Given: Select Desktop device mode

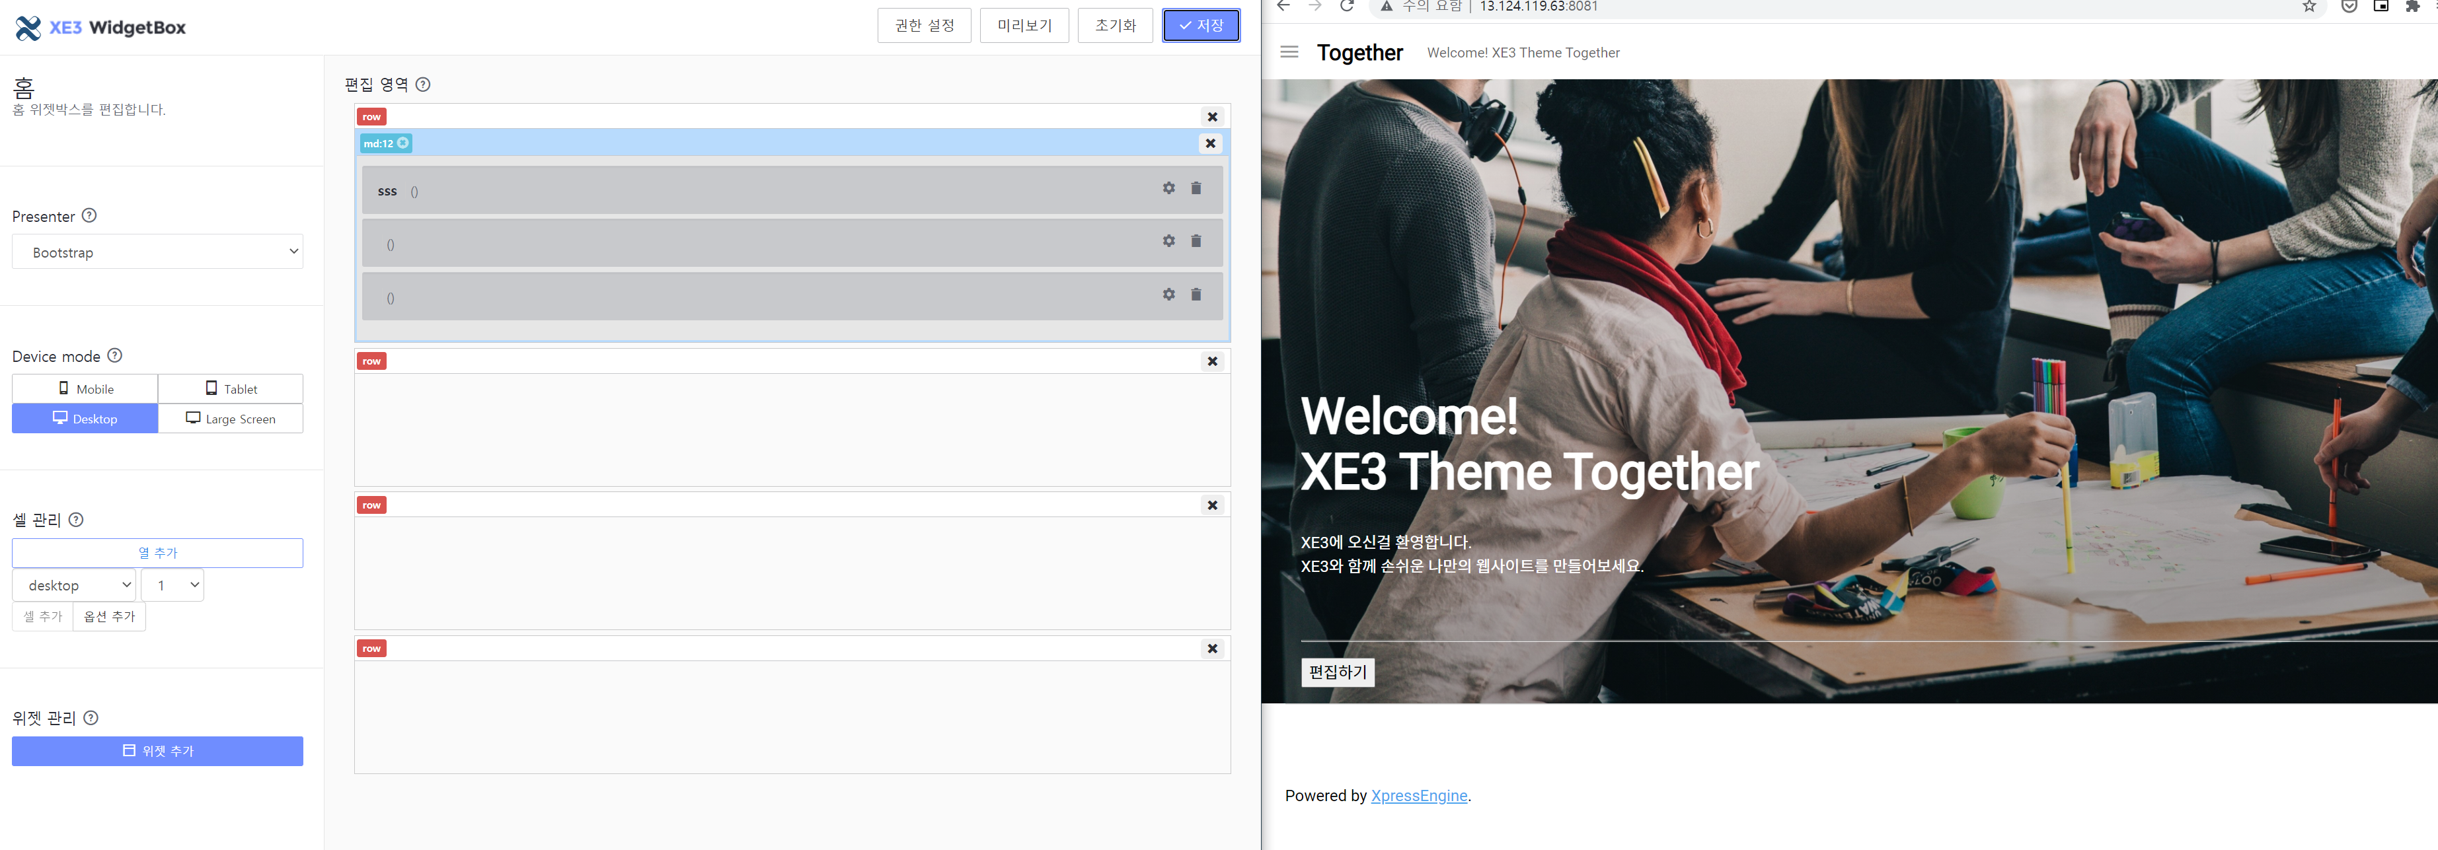Looking at the screenshot, I should [x=85, y=419].
